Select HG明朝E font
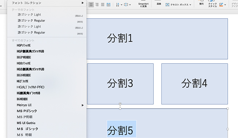This screenshot has height=138, width=238. tap(47, 99)
